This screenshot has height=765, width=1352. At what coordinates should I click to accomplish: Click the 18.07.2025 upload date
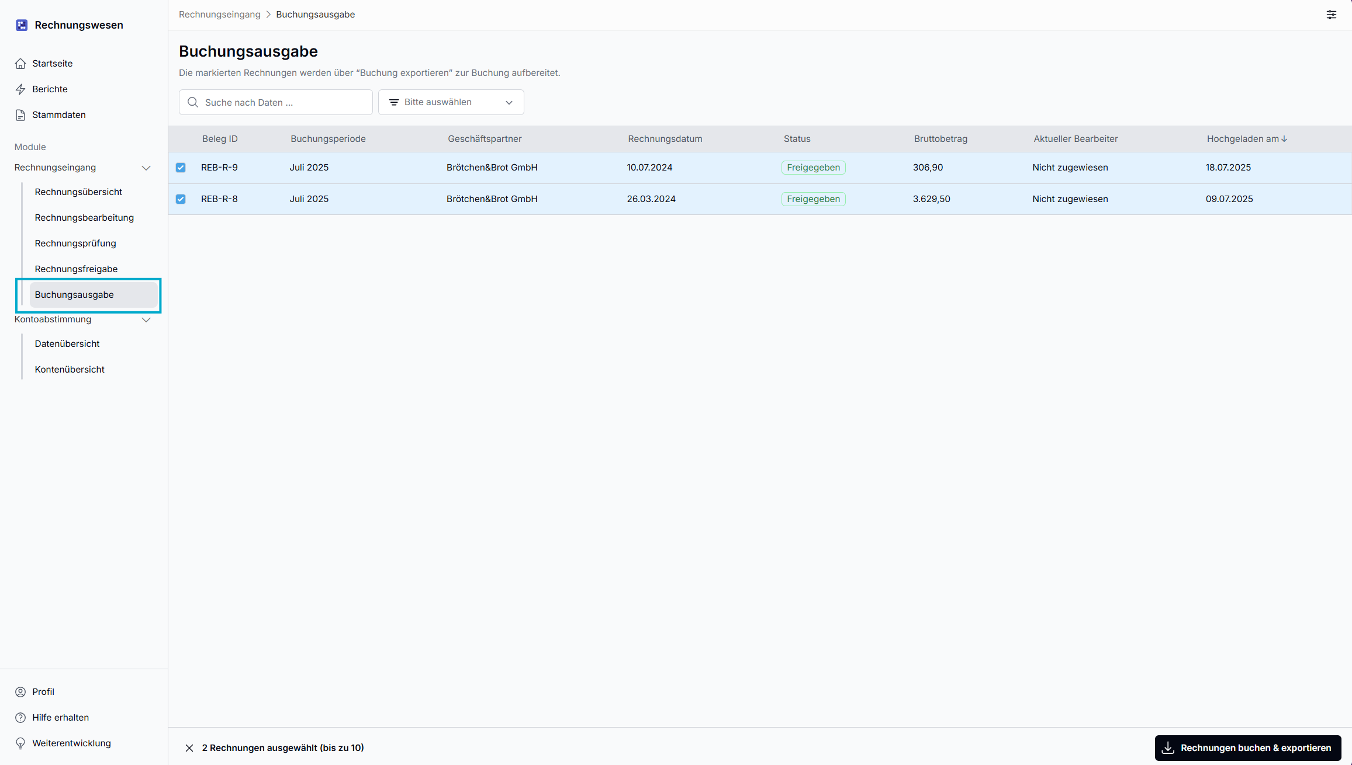(x=1228, y=168)
